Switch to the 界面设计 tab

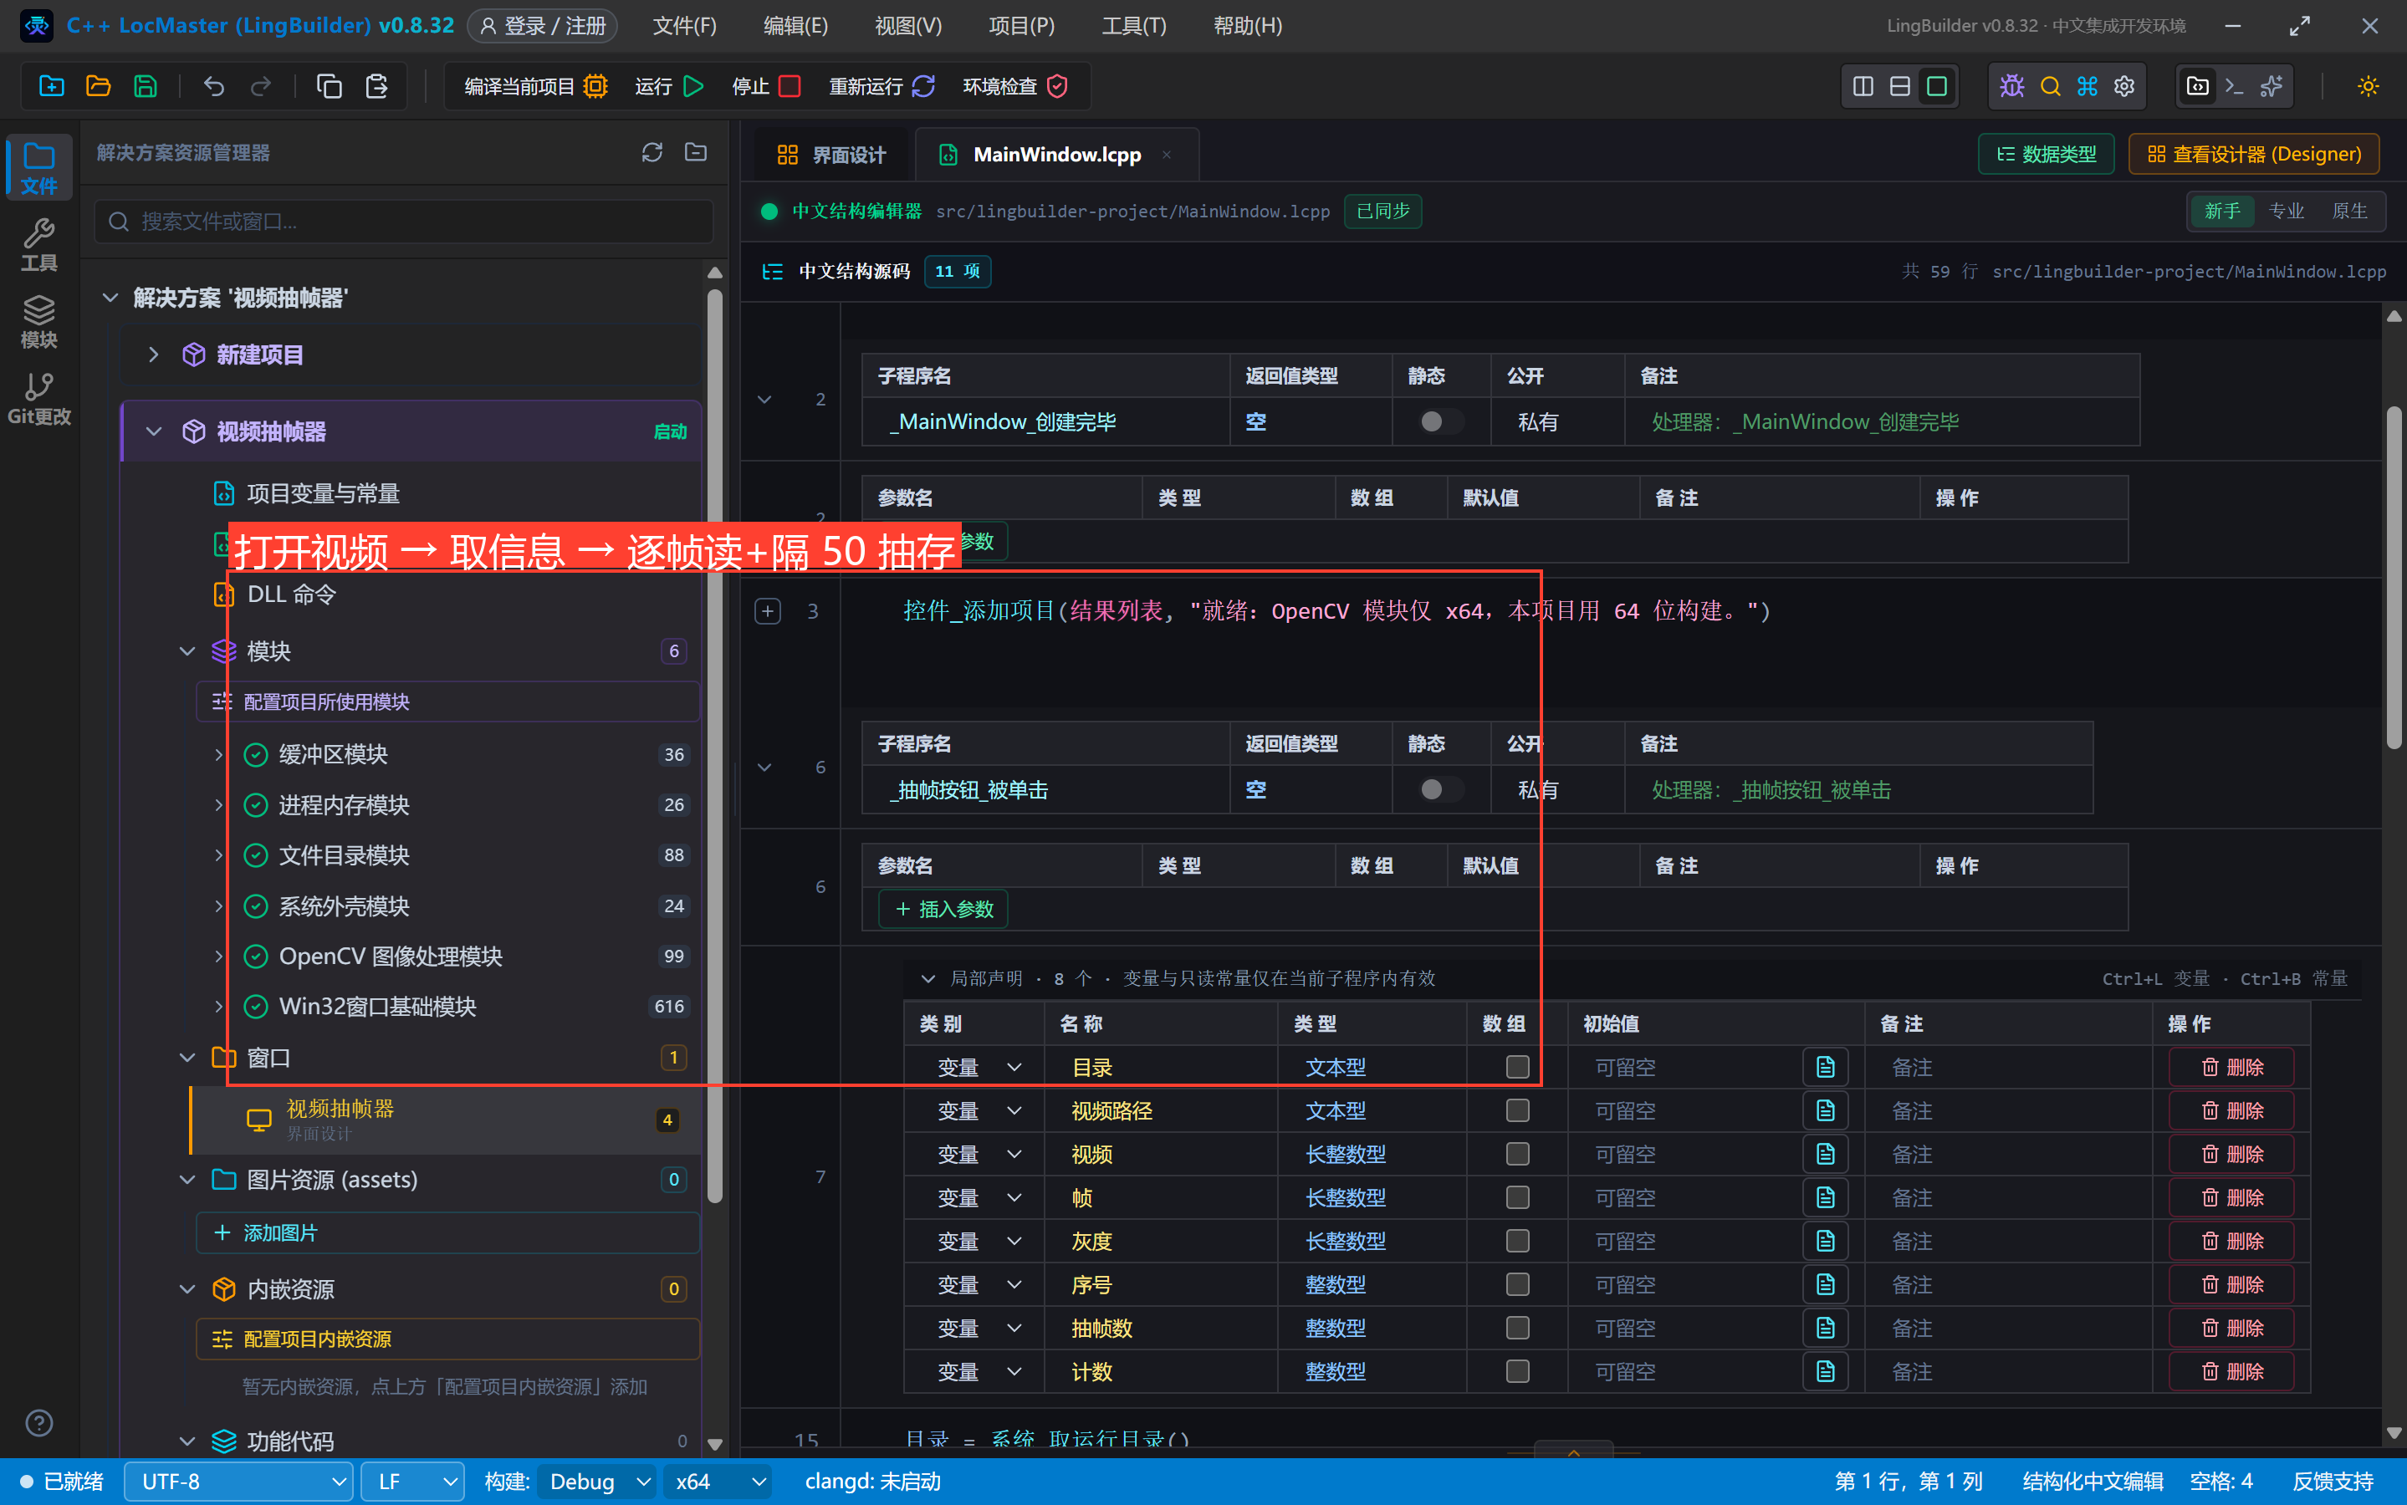[x=831, y=155]
